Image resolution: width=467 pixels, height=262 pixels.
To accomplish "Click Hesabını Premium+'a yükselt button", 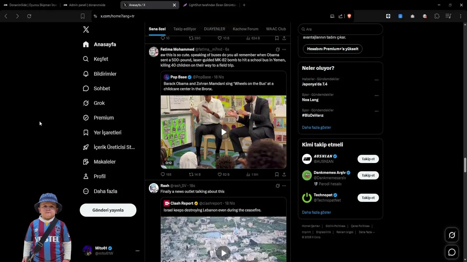I will tap(333, 49).
